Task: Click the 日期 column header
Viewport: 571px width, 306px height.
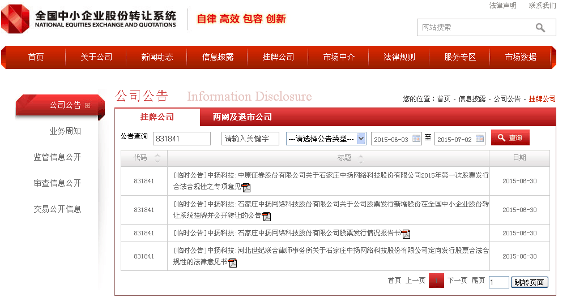Action: click(519, 158)
